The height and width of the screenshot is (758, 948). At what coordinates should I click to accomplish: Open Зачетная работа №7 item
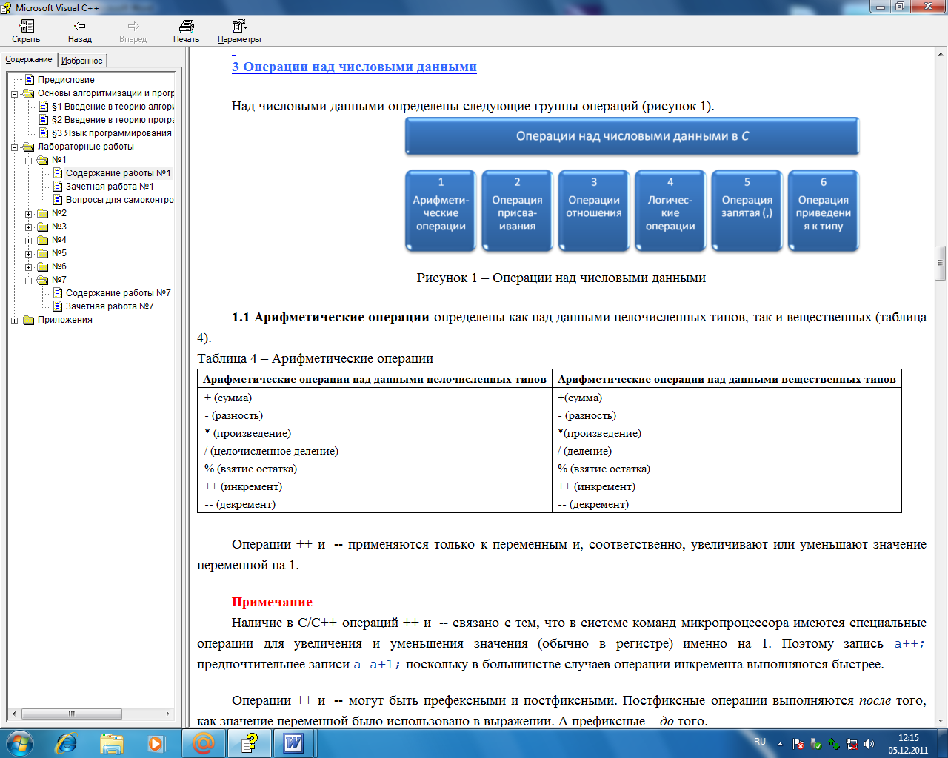110,306
